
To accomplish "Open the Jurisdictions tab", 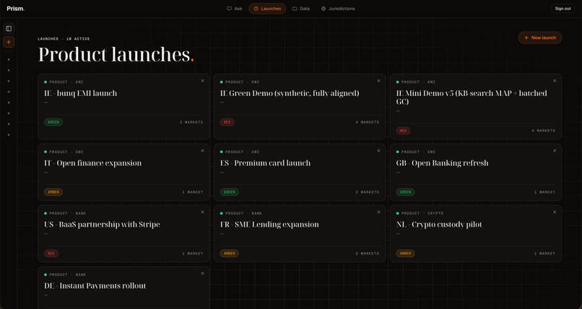I will [338, 9].
